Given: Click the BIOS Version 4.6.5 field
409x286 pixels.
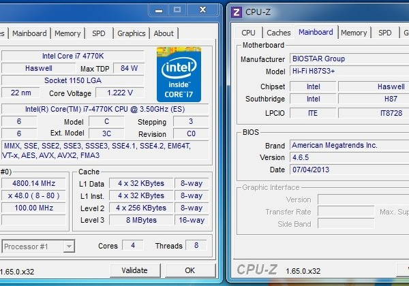Looking at the screenshot, I should click(350, 157).
